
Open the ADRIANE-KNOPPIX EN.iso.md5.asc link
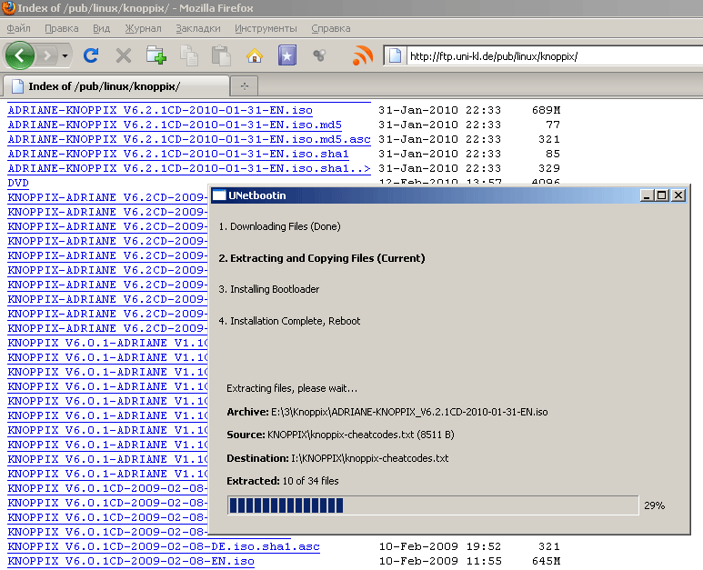[x=189, y=139]
